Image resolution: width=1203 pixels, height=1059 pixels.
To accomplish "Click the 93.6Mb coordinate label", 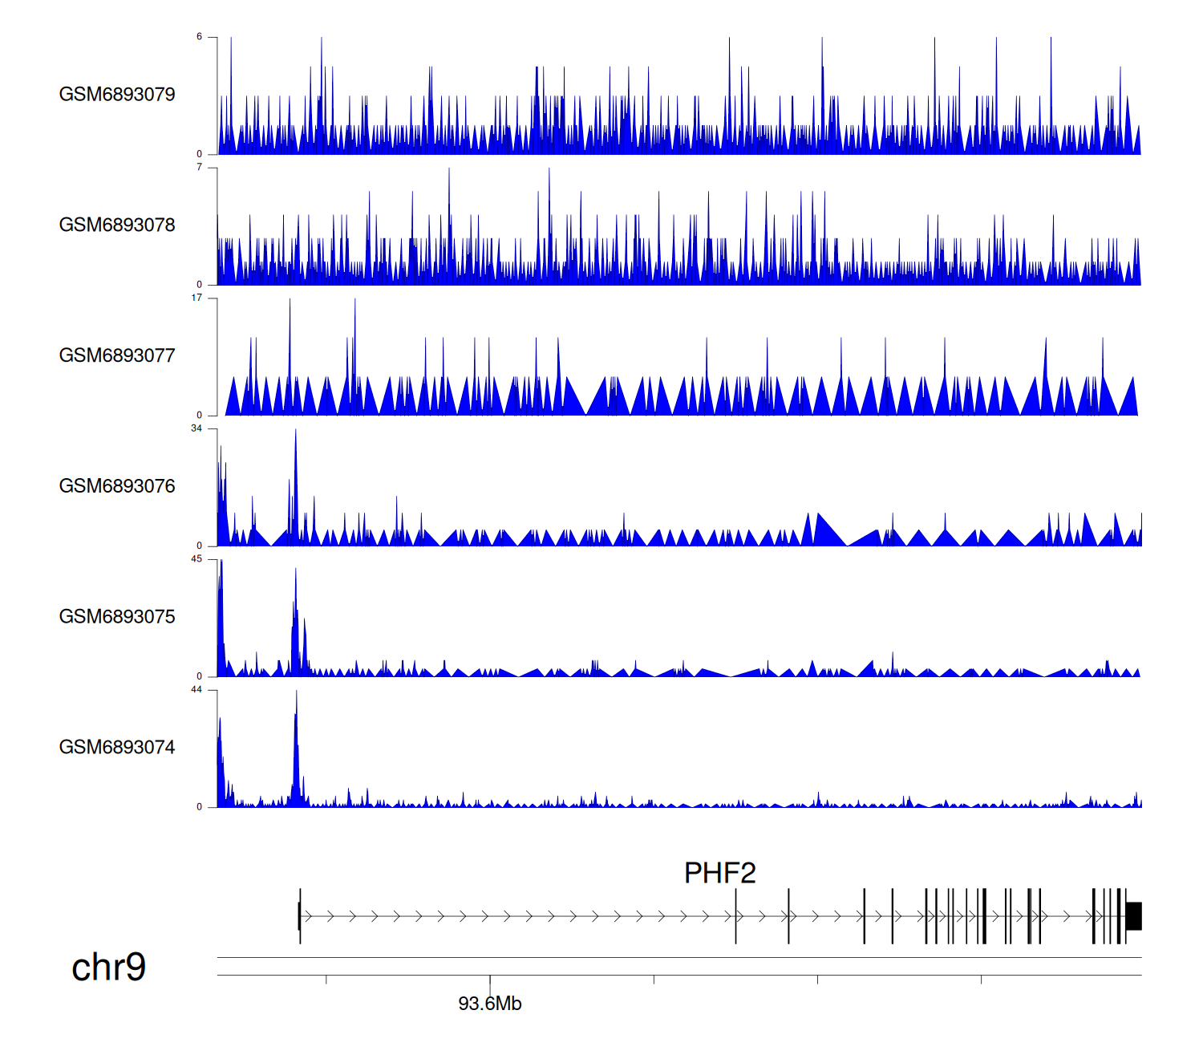I will pyautogui.click(x=489, y=1004).
